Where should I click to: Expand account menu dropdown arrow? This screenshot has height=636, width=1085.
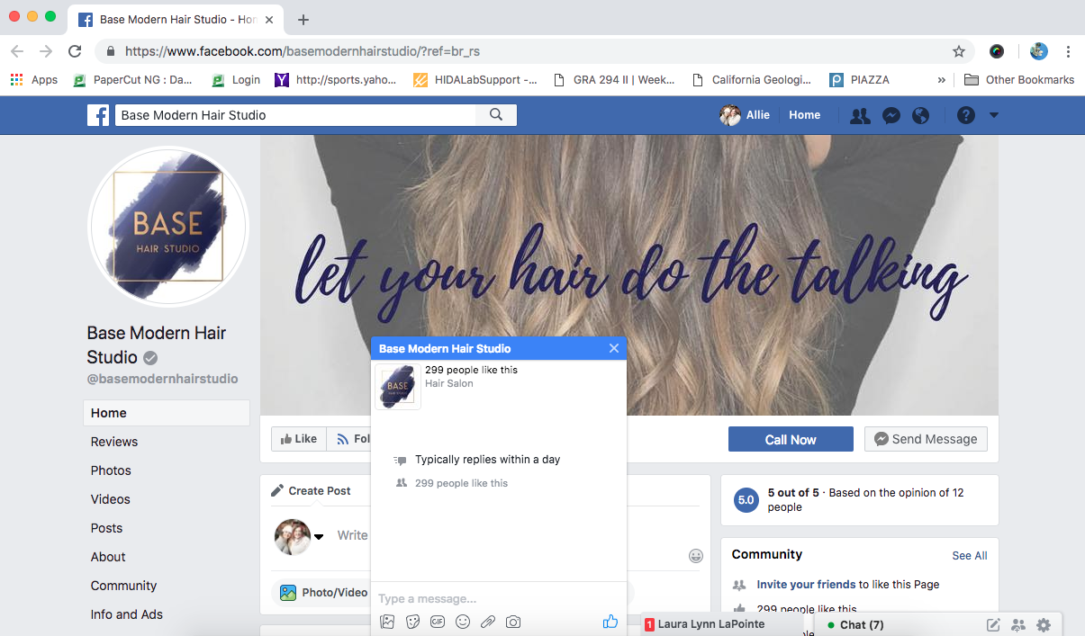(x=994, y=115)
